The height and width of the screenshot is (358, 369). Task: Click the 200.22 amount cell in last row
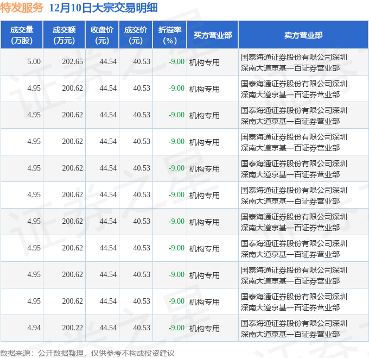tap(73, 328)
